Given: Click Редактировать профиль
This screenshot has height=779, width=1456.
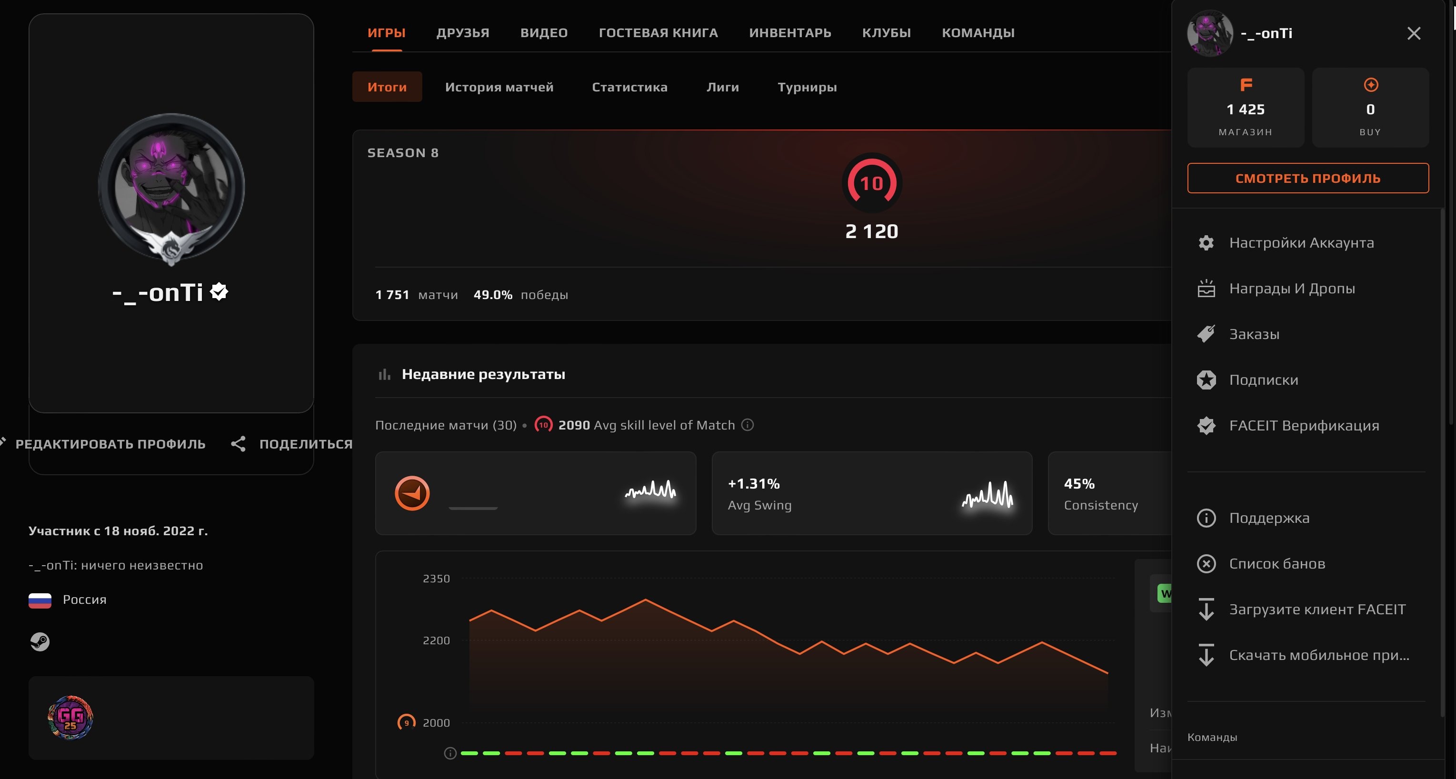Looking at the screenshot, I should tap(110, 444).
